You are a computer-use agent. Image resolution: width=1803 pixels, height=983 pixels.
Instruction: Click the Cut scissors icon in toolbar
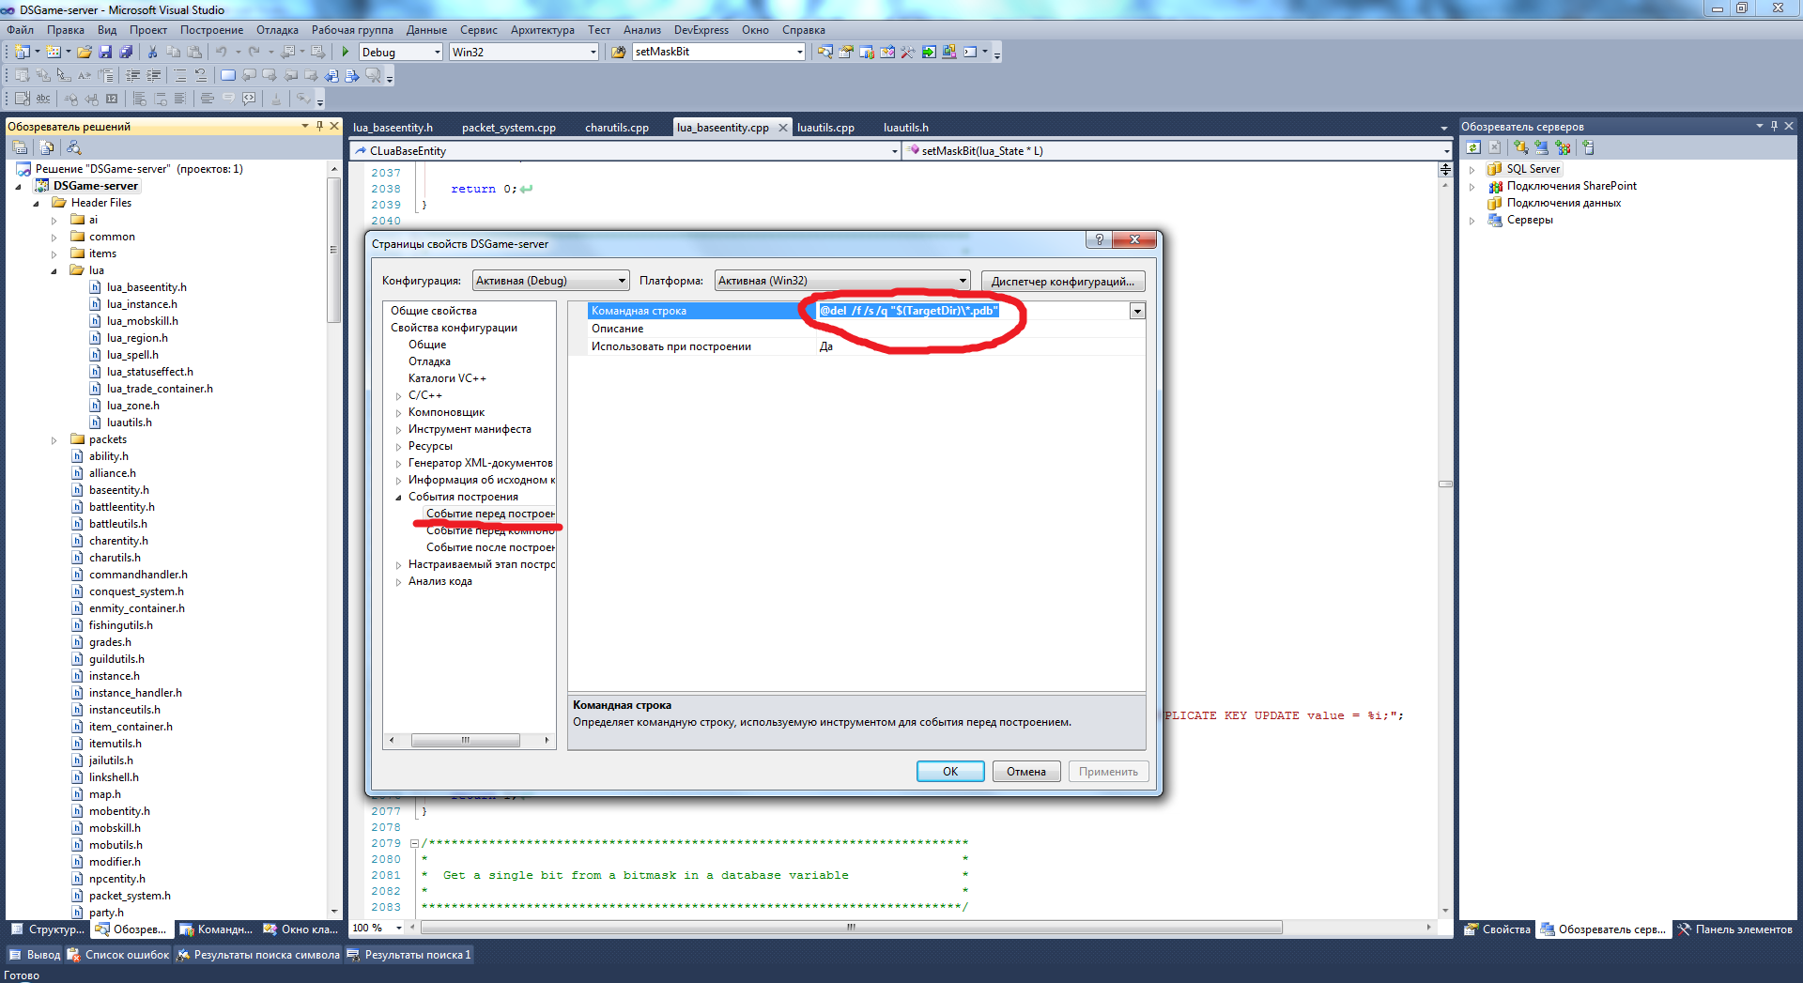pyautogui.click(x=152, y=52)
